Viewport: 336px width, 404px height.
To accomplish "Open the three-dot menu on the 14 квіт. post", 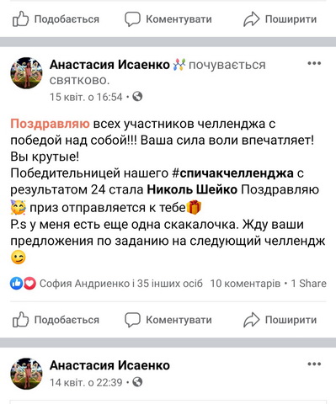I will point(314,364).
